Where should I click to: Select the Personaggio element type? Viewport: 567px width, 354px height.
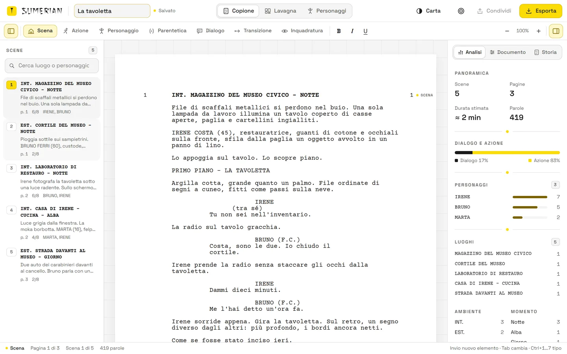119,31
